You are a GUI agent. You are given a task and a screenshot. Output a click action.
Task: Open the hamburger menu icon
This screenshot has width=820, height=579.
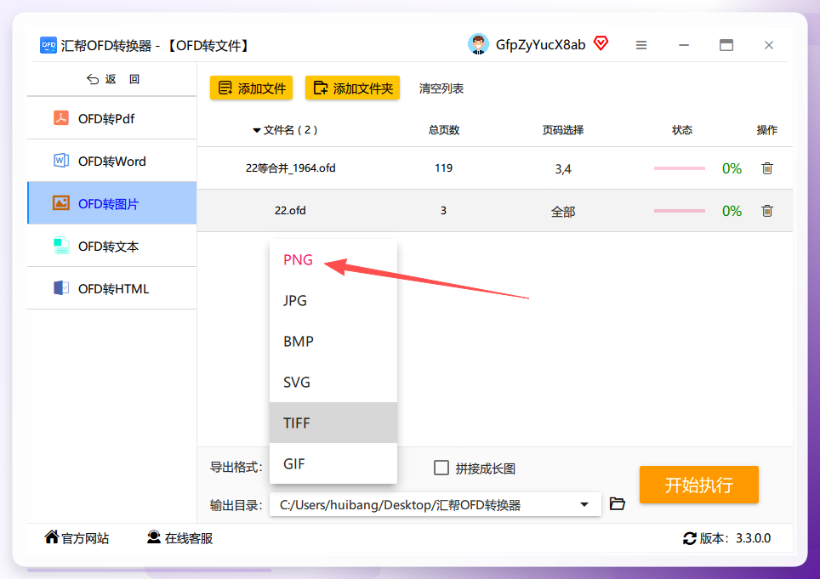641,45
